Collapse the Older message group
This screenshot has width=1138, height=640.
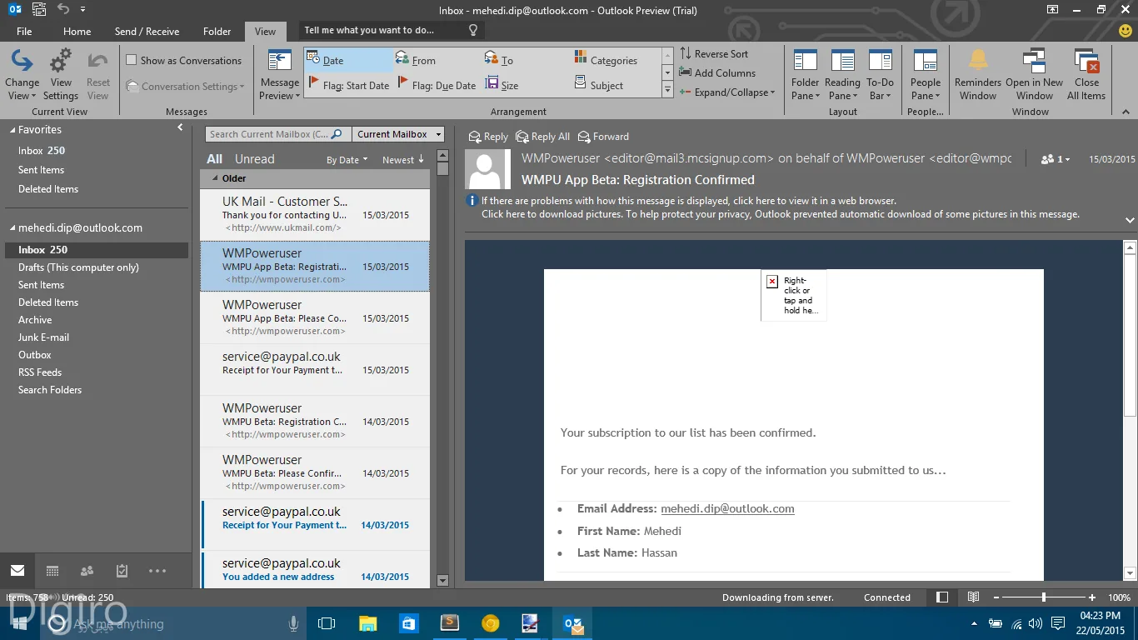point(215,178)
